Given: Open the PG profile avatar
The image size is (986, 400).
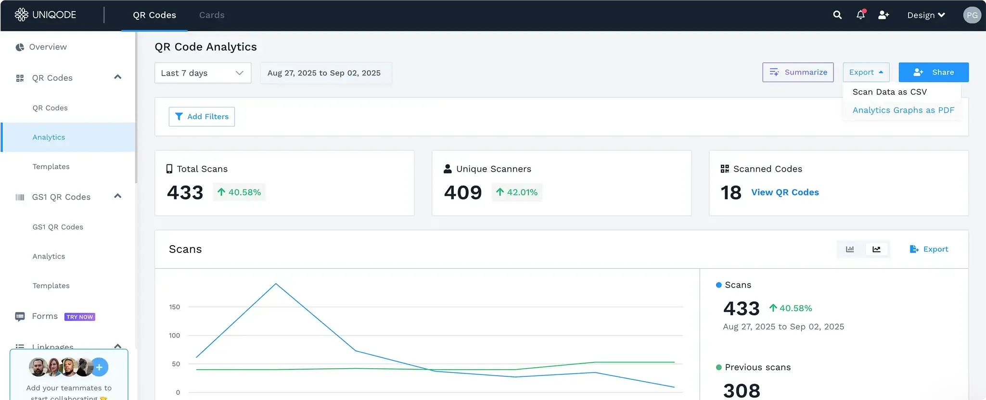Looking at the screenshot, I should coord(972,15).
